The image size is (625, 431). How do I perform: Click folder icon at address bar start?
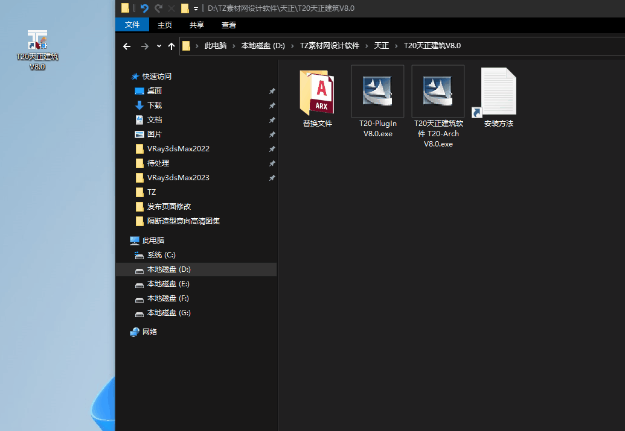coord(186,46)
